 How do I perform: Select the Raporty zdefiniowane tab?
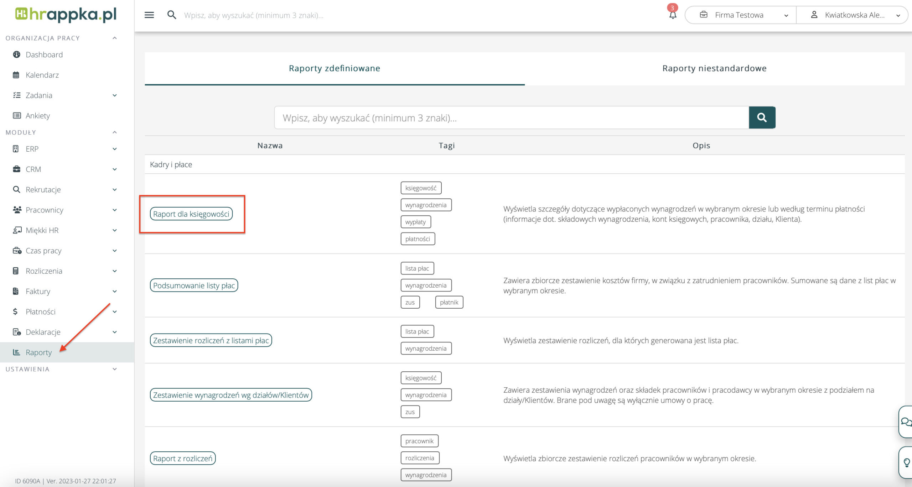(x=334, y=68)
